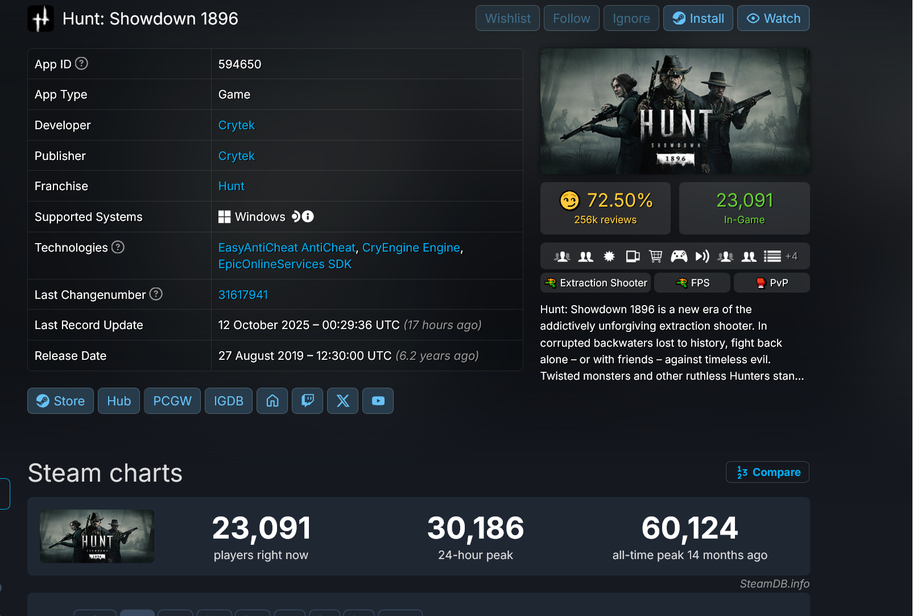
Task: Open the App ID help question mark
Action: click(x=81, y=63)
